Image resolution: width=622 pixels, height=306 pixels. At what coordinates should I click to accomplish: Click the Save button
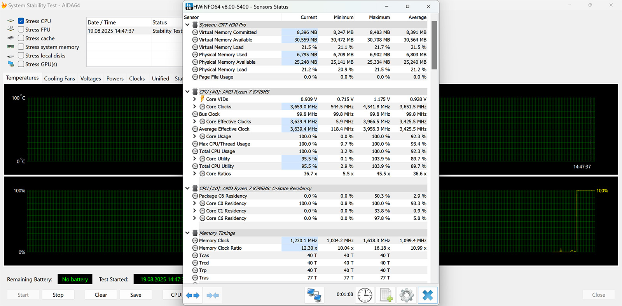pos(136,295)
